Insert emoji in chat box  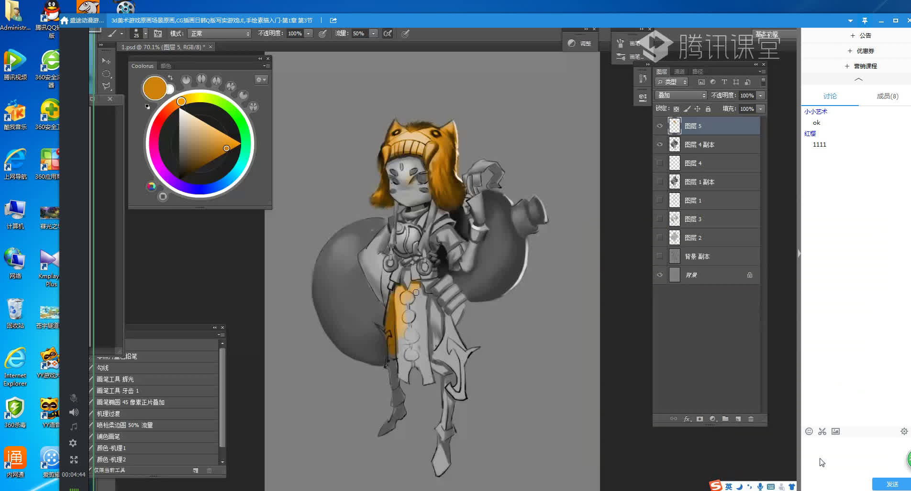809,431
